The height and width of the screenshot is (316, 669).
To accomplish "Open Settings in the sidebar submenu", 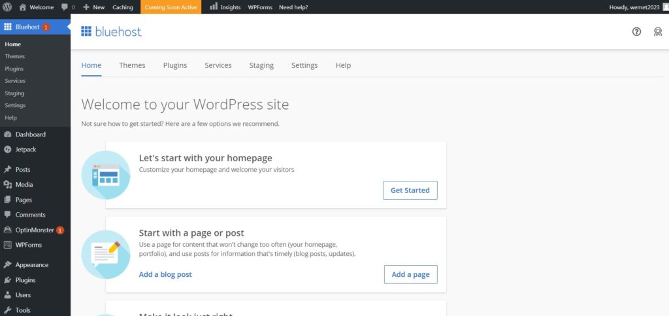I will click(x=16, y=105).
